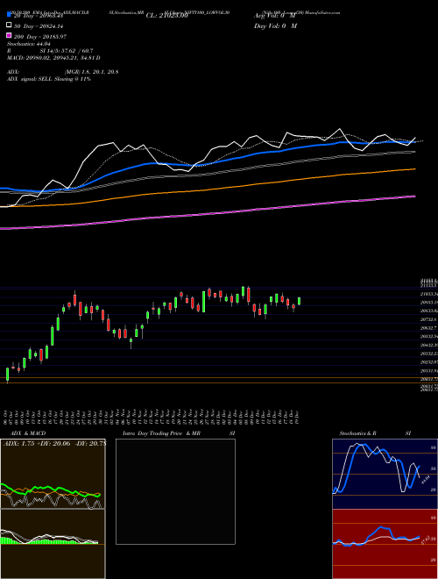Click the 20432.39 price axis label

[428, 345]
